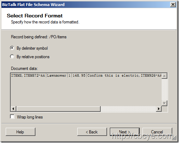Click inside the Document data text box
179x143 pixels.
(x=86, y=89)
